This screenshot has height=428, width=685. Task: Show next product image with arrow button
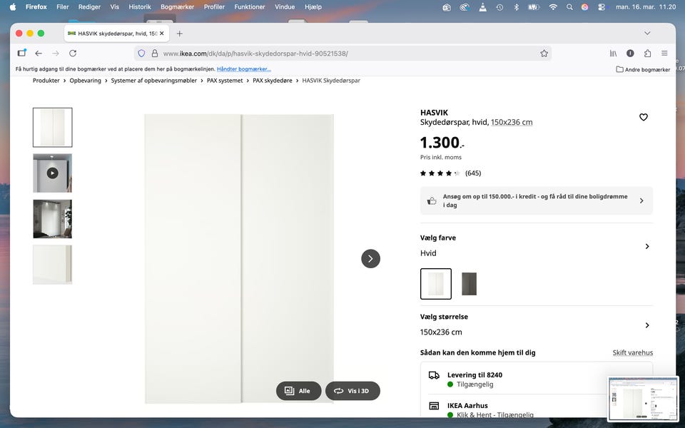point(370,258)
